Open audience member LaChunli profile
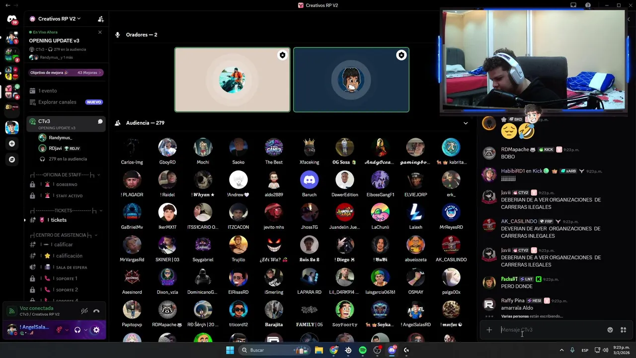Screen dimensions: 636x358 click(x=380, y=216)
